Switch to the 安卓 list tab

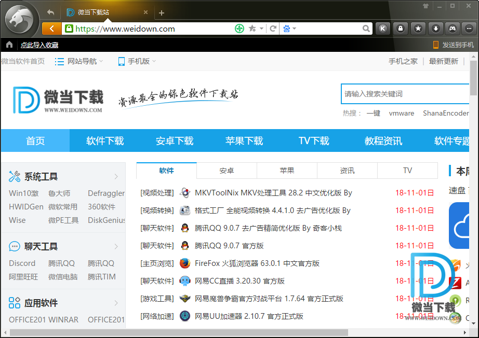pyautogui.click(x=227, y=171)
